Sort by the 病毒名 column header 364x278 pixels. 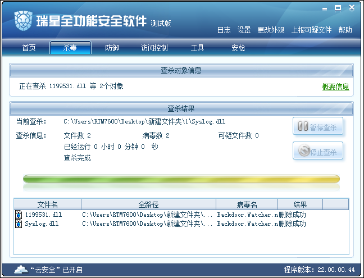click(247, 204)
